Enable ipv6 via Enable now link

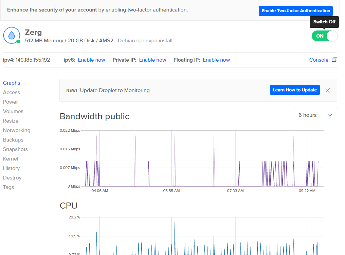tap(92, 60)
